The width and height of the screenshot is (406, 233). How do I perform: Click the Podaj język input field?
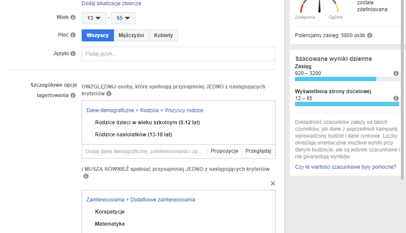(178, 54)
